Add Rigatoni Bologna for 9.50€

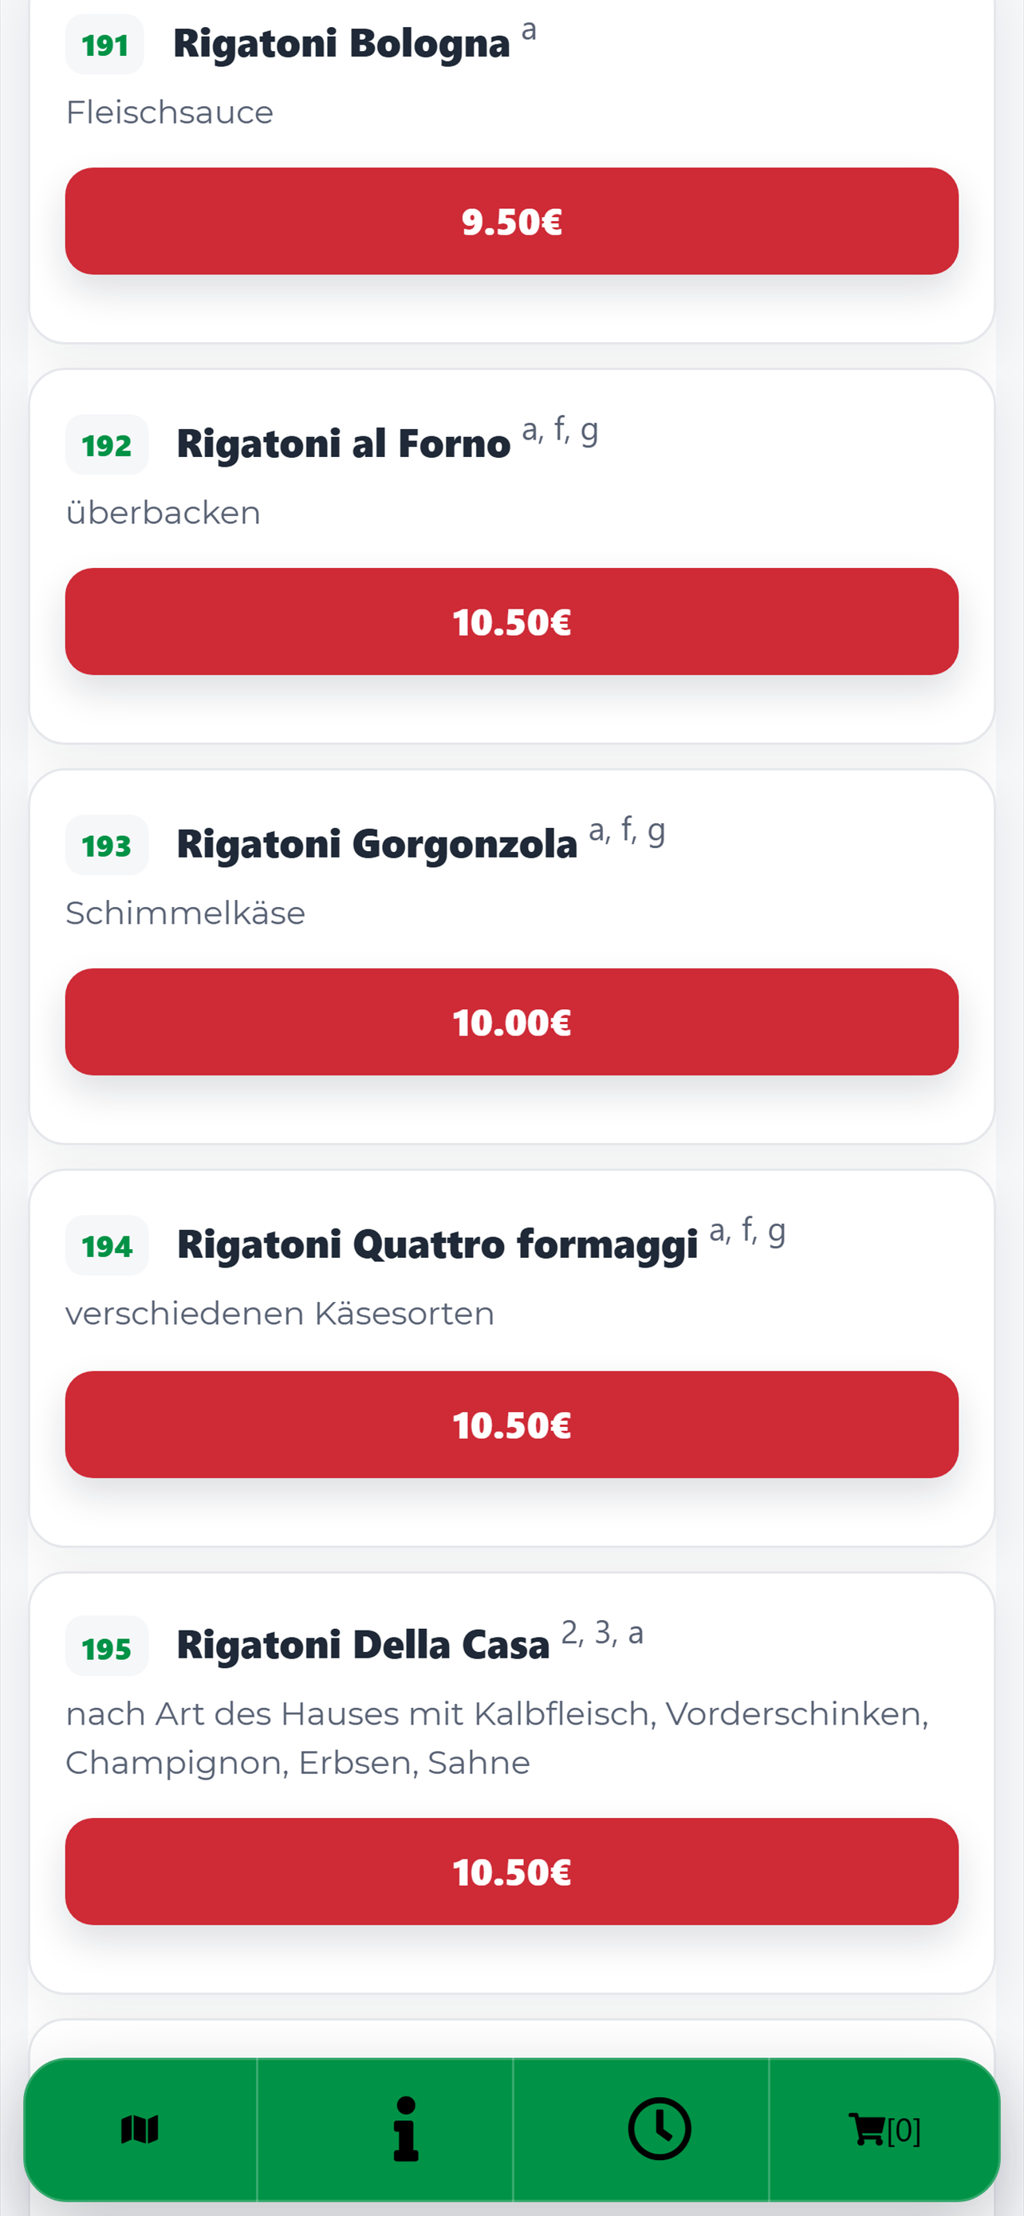click(x=511, y=221)
